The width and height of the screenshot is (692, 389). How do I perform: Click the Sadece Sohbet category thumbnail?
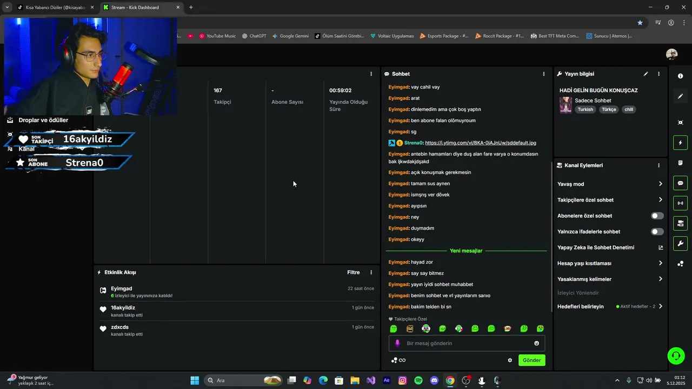(x=565, y=105)
